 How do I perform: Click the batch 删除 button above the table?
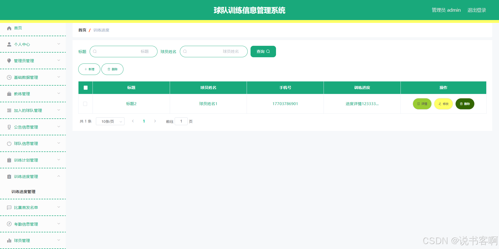click(112, 69)
